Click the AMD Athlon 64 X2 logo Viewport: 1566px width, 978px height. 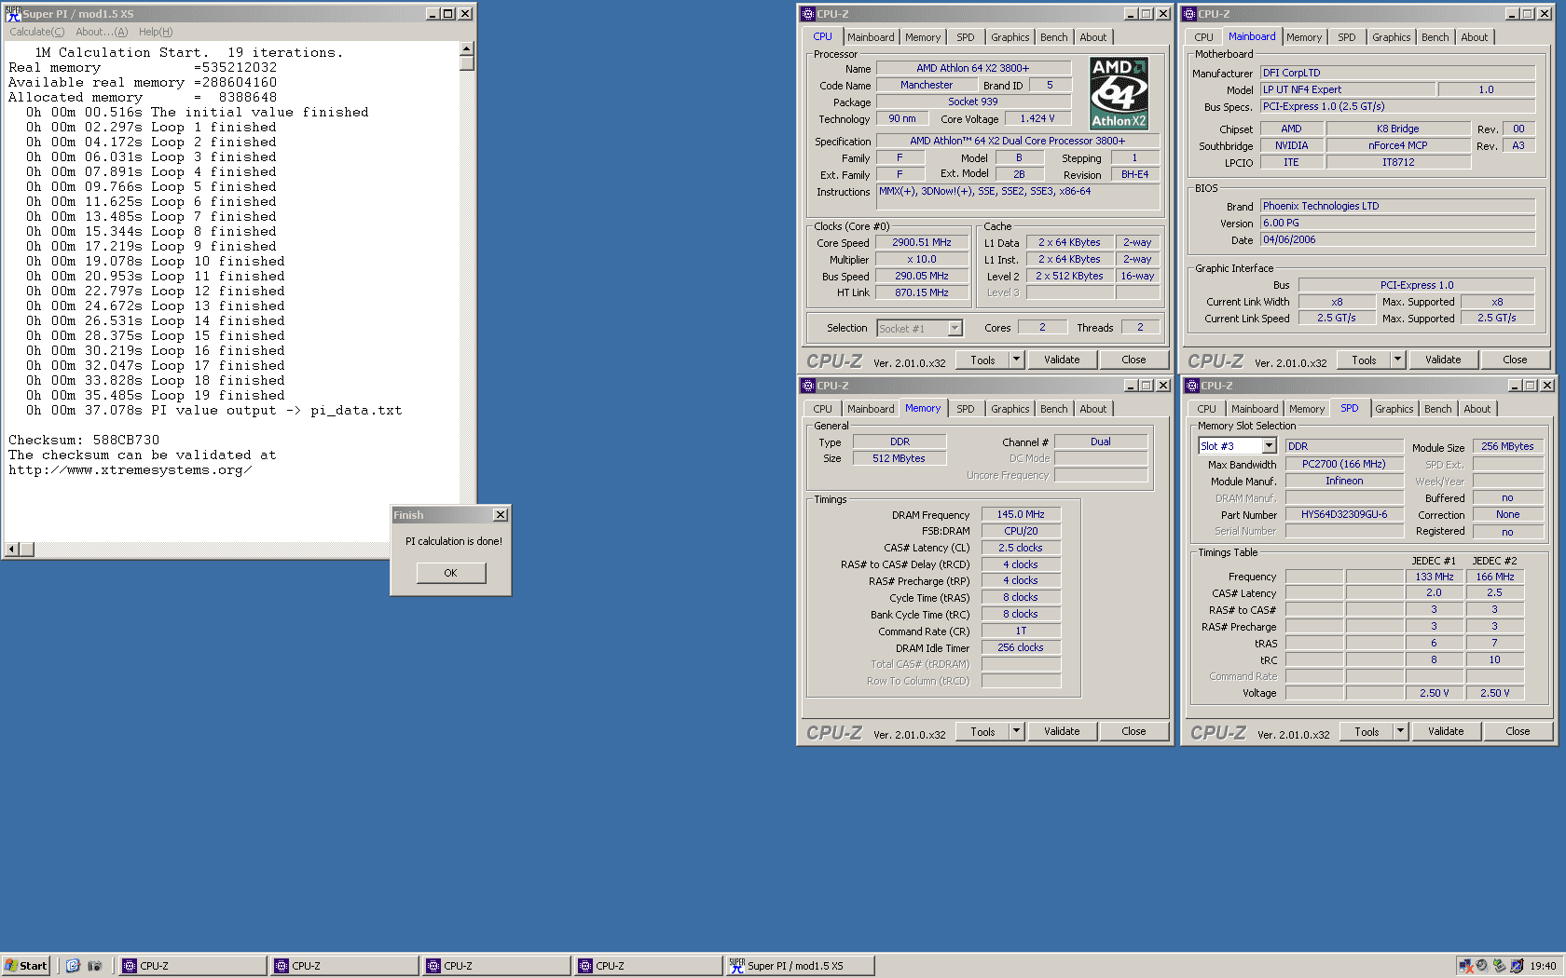(1119, 93)
